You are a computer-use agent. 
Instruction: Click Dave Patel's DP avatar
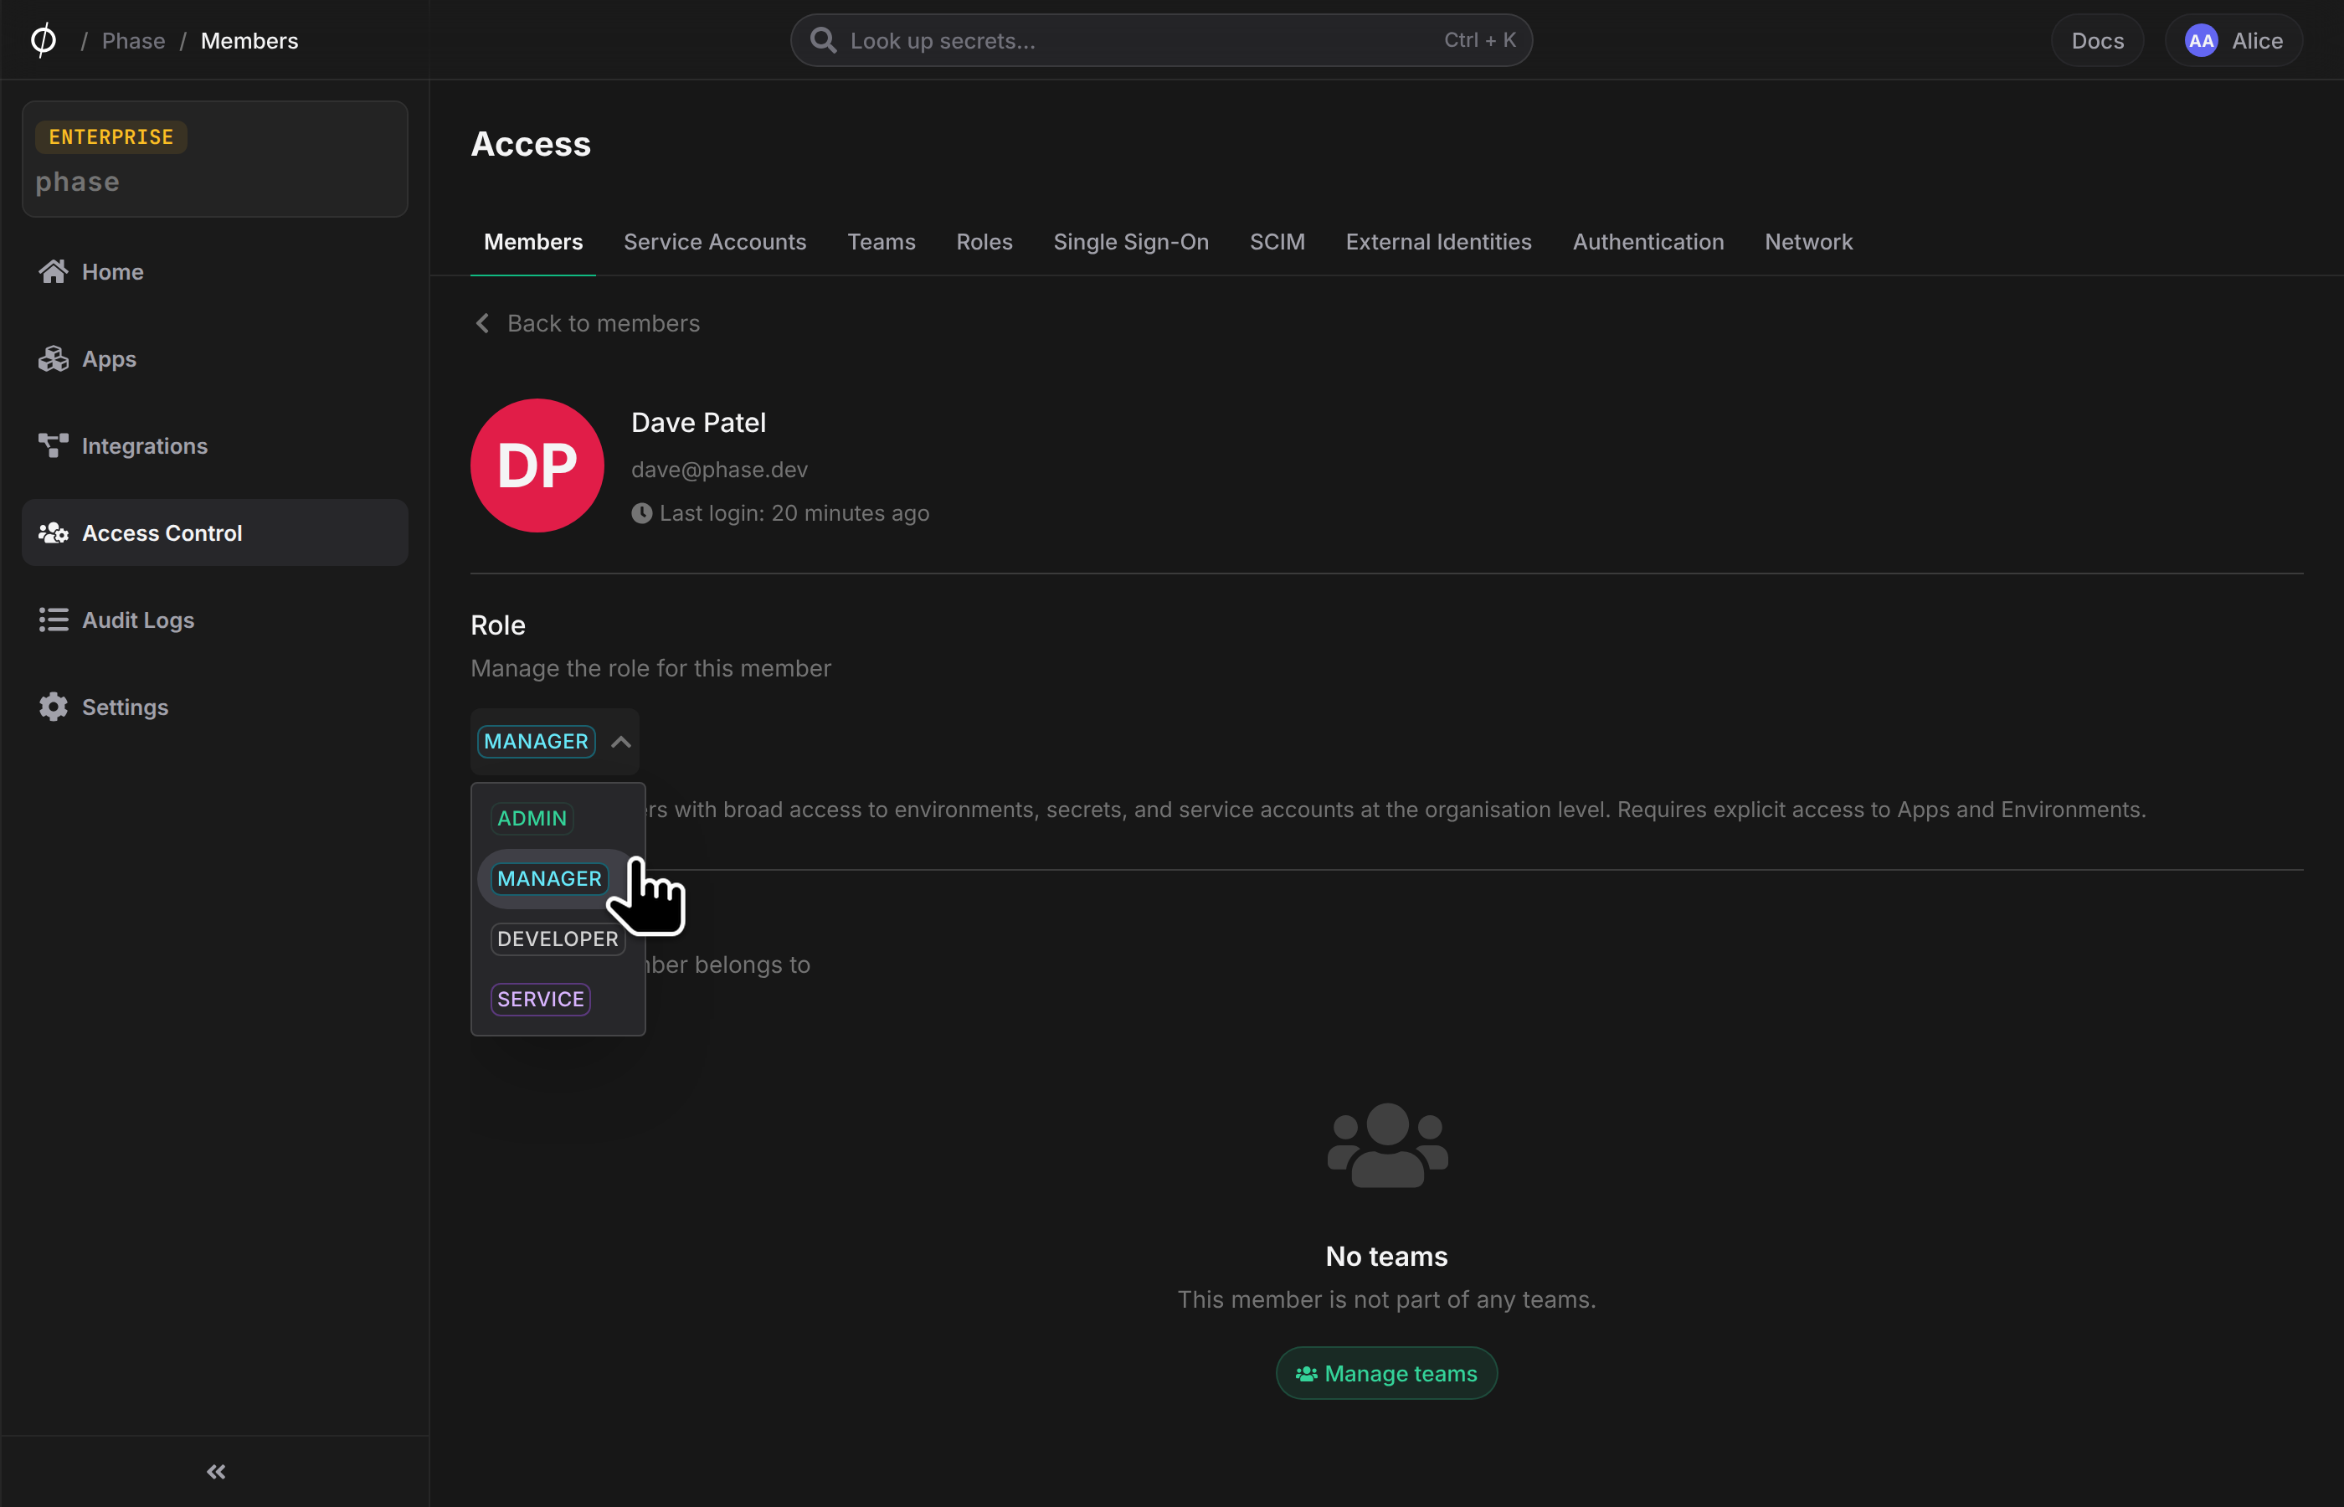(537, 465)
